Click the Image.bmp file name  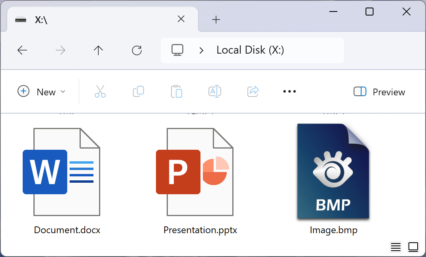334,230
